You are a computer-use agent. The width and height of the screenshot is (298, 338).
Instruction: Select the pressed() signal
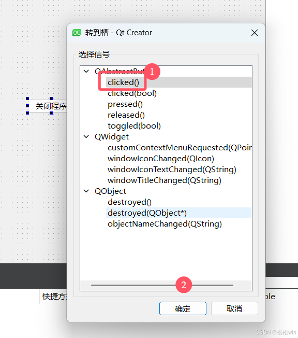(125, 104)
